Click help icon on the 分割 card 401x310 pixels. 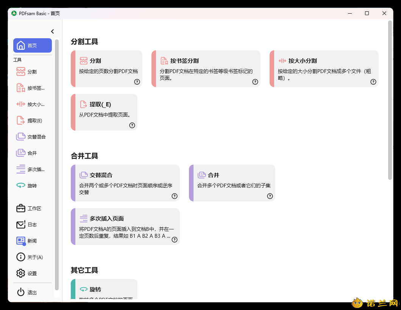tap(137, 82)
